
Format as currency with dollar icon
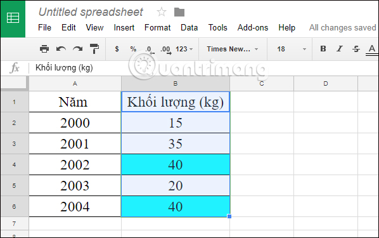pos(117,49)
